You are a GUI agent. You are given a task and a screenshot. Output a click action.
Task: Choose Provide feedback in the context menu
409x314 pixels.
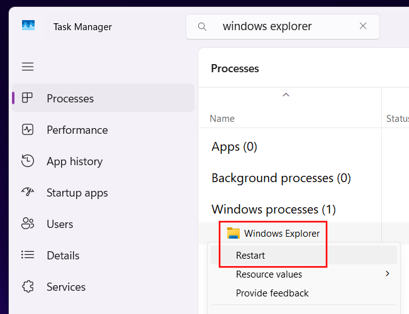coord(304,293)
